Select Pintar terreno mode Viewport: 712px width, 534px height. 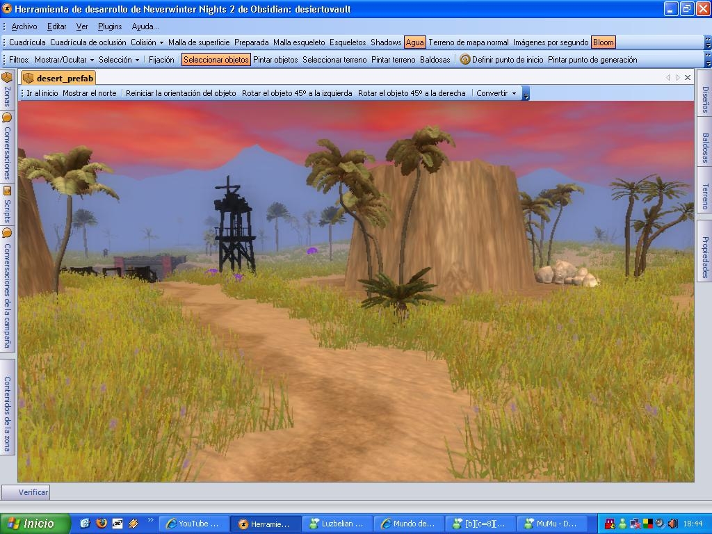393,60
